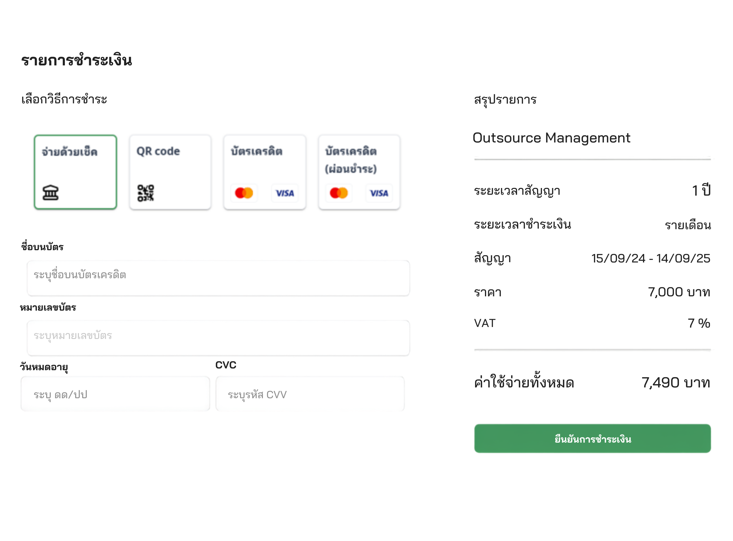Click the หมายเลขบัตร card number field
Screen dimensions: 733x541
click(x=218, y=338)
